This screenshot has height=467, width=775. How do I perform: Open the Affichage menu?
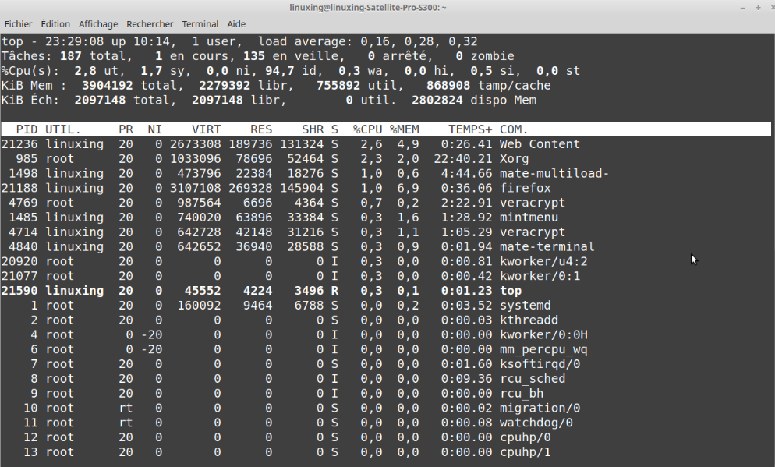click(x=98, y=24)
